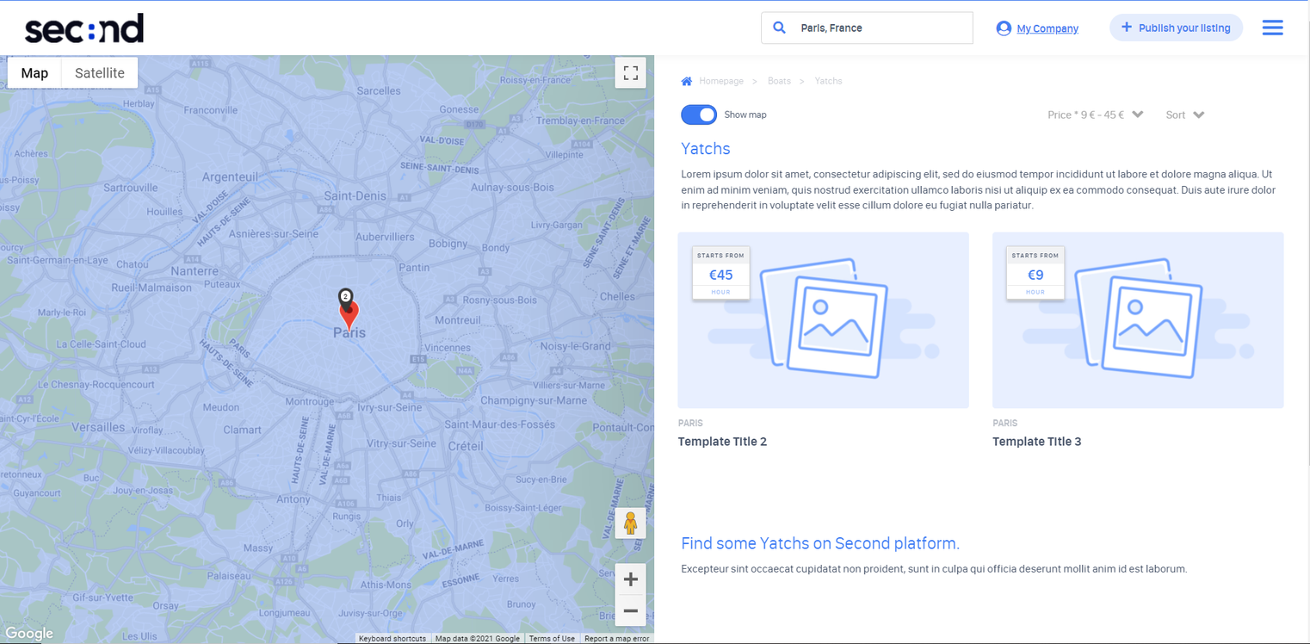Click the €45 starts-from price tag
Screen dimensions: 1310x644
point(721,274)
